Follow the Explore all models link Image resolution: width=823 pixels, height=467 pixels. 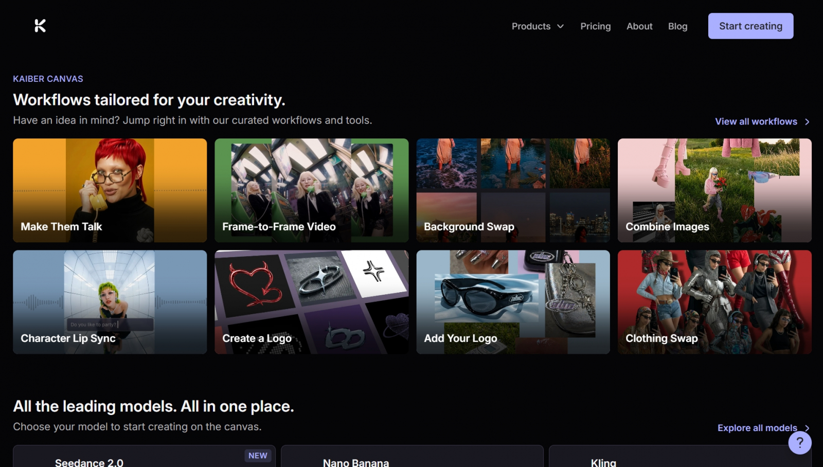pyautogui.click(x=764, y=428)
